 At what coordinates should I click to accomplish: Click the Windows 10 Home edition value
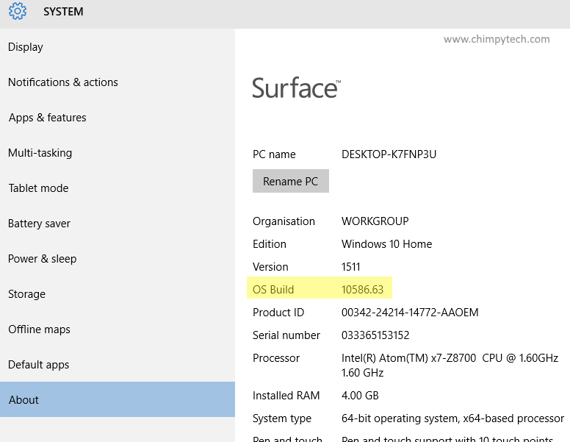click(x=387, y=244)
